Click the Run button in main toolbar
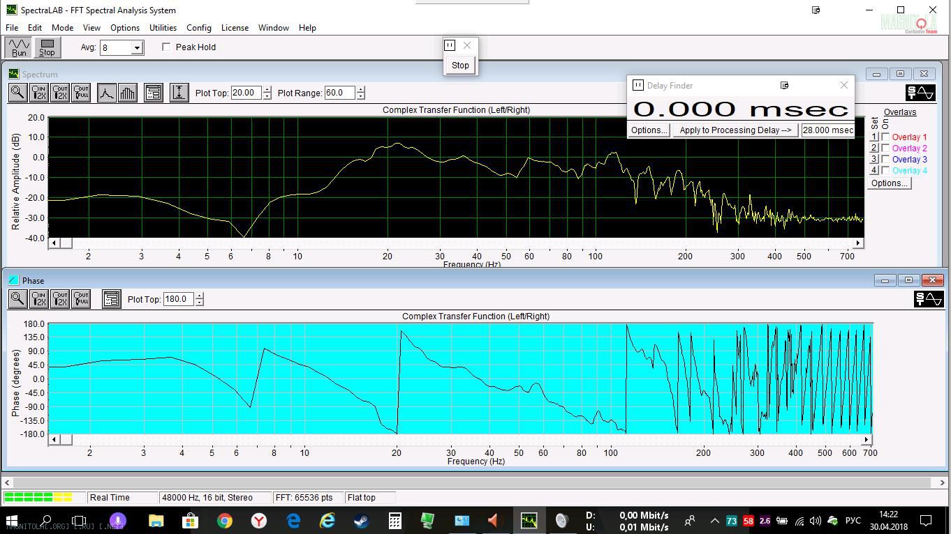The width and height of the screenshot is (951, 534). (x=19, y=47)
